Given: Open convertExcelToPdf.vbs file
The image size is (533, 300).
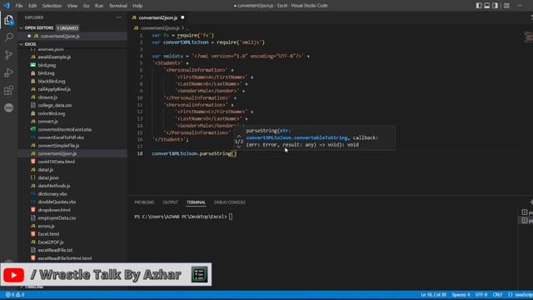Looking at the screenshot, I should click(x=61, y=137).
